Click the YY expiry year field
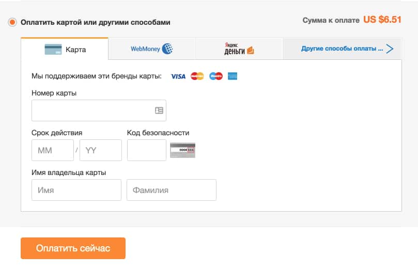The image size is (418, 271). point(101,150)
